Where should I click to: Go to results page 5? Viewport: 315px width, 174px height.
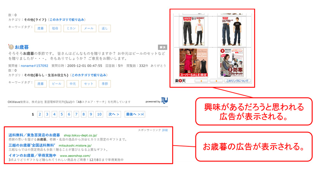(62, 114)
